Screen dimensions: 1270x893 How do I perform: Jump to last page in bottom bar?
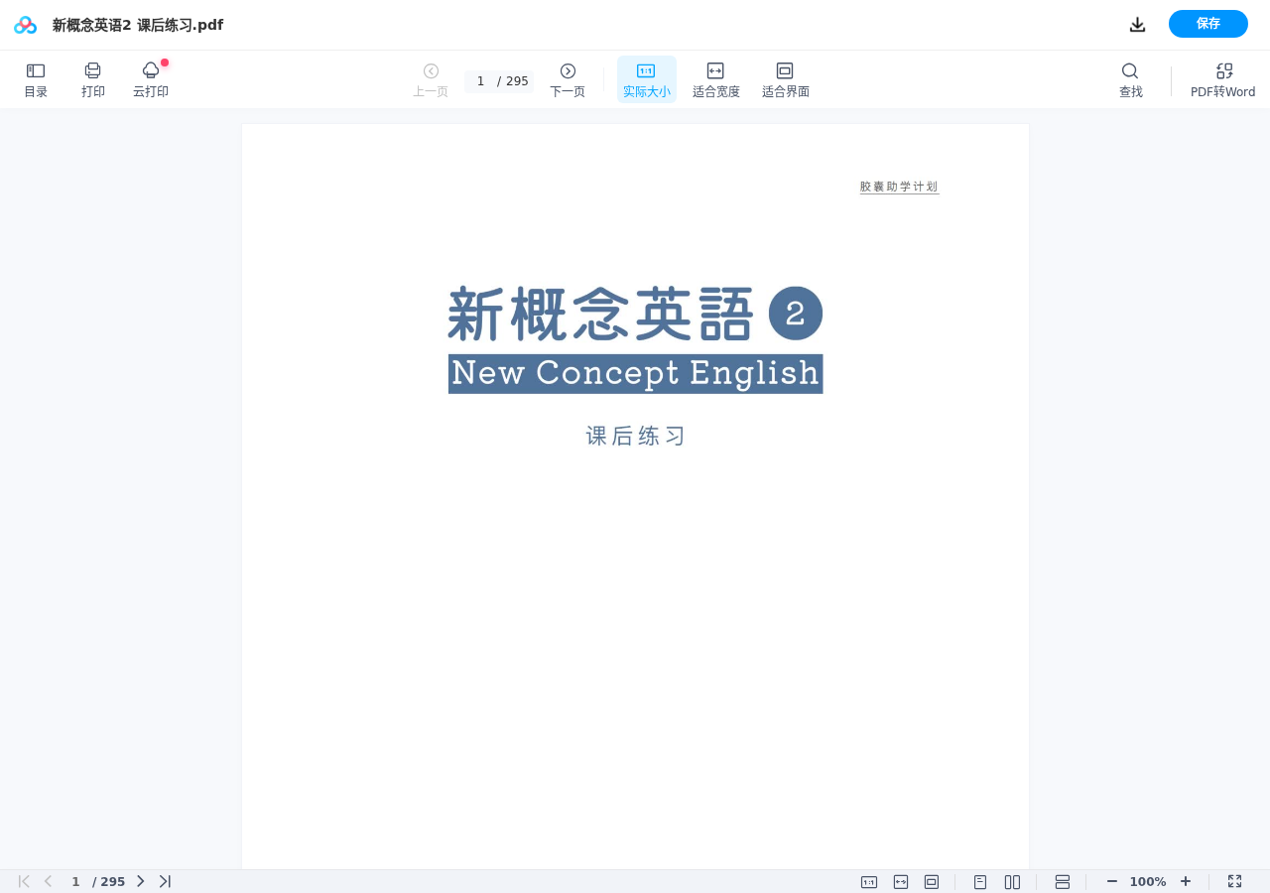[x=165, y=881]
